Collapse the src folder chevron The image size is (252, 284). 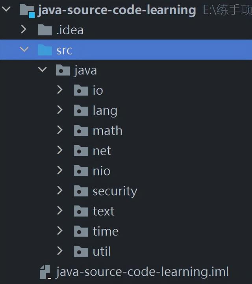coord(24,49)
